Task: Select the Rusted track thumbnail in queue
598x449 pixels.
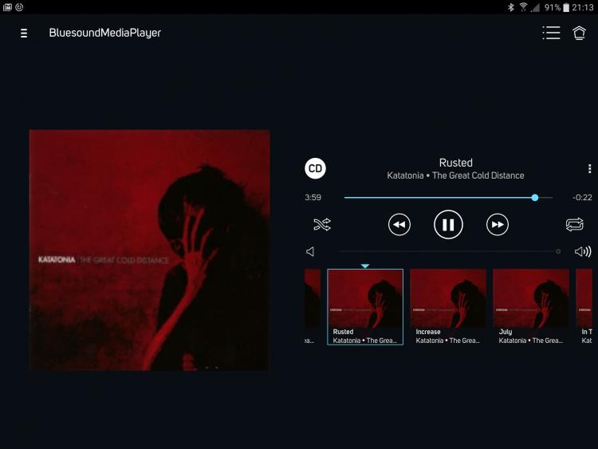Action: coord(365,307)
